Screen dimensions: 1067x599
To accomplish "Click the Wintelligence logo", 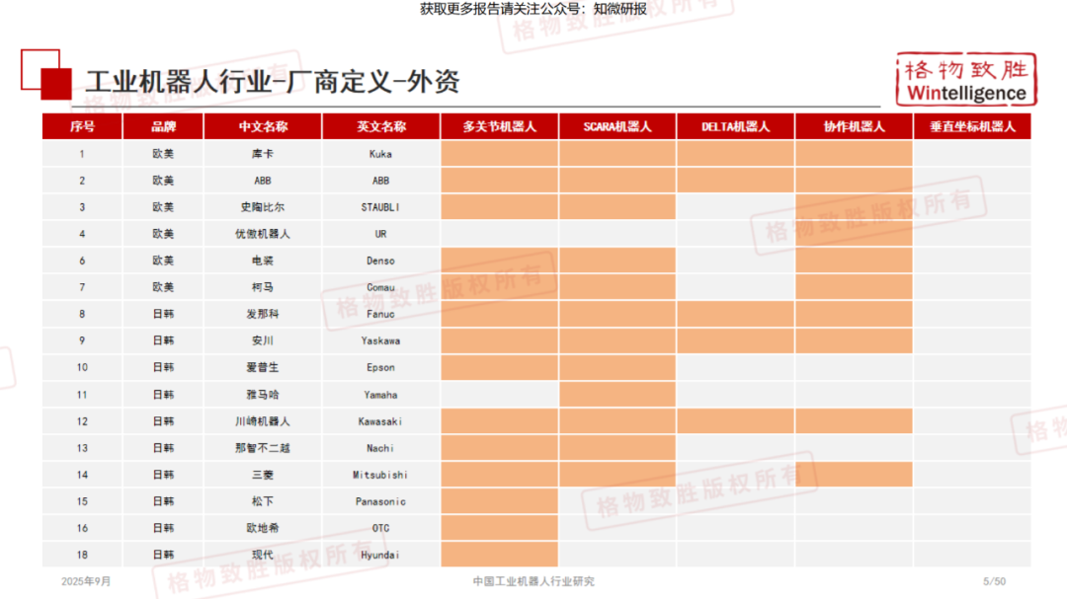I will point(966,80).
